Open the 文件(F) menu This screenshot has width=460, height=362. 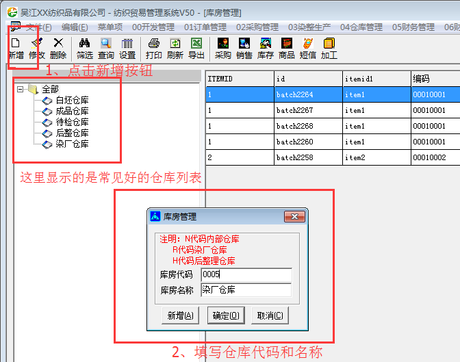coord(39,27)
